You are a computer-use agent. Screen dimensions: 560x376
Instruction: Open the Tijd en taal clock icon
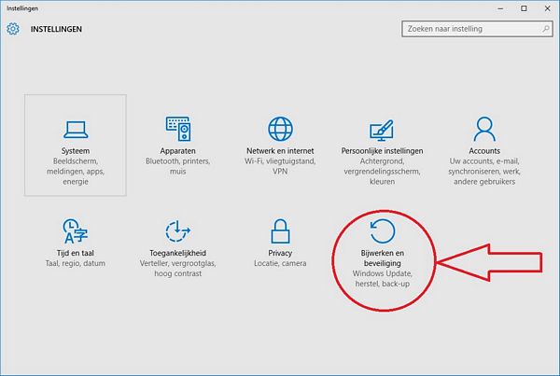click(75, 231)
